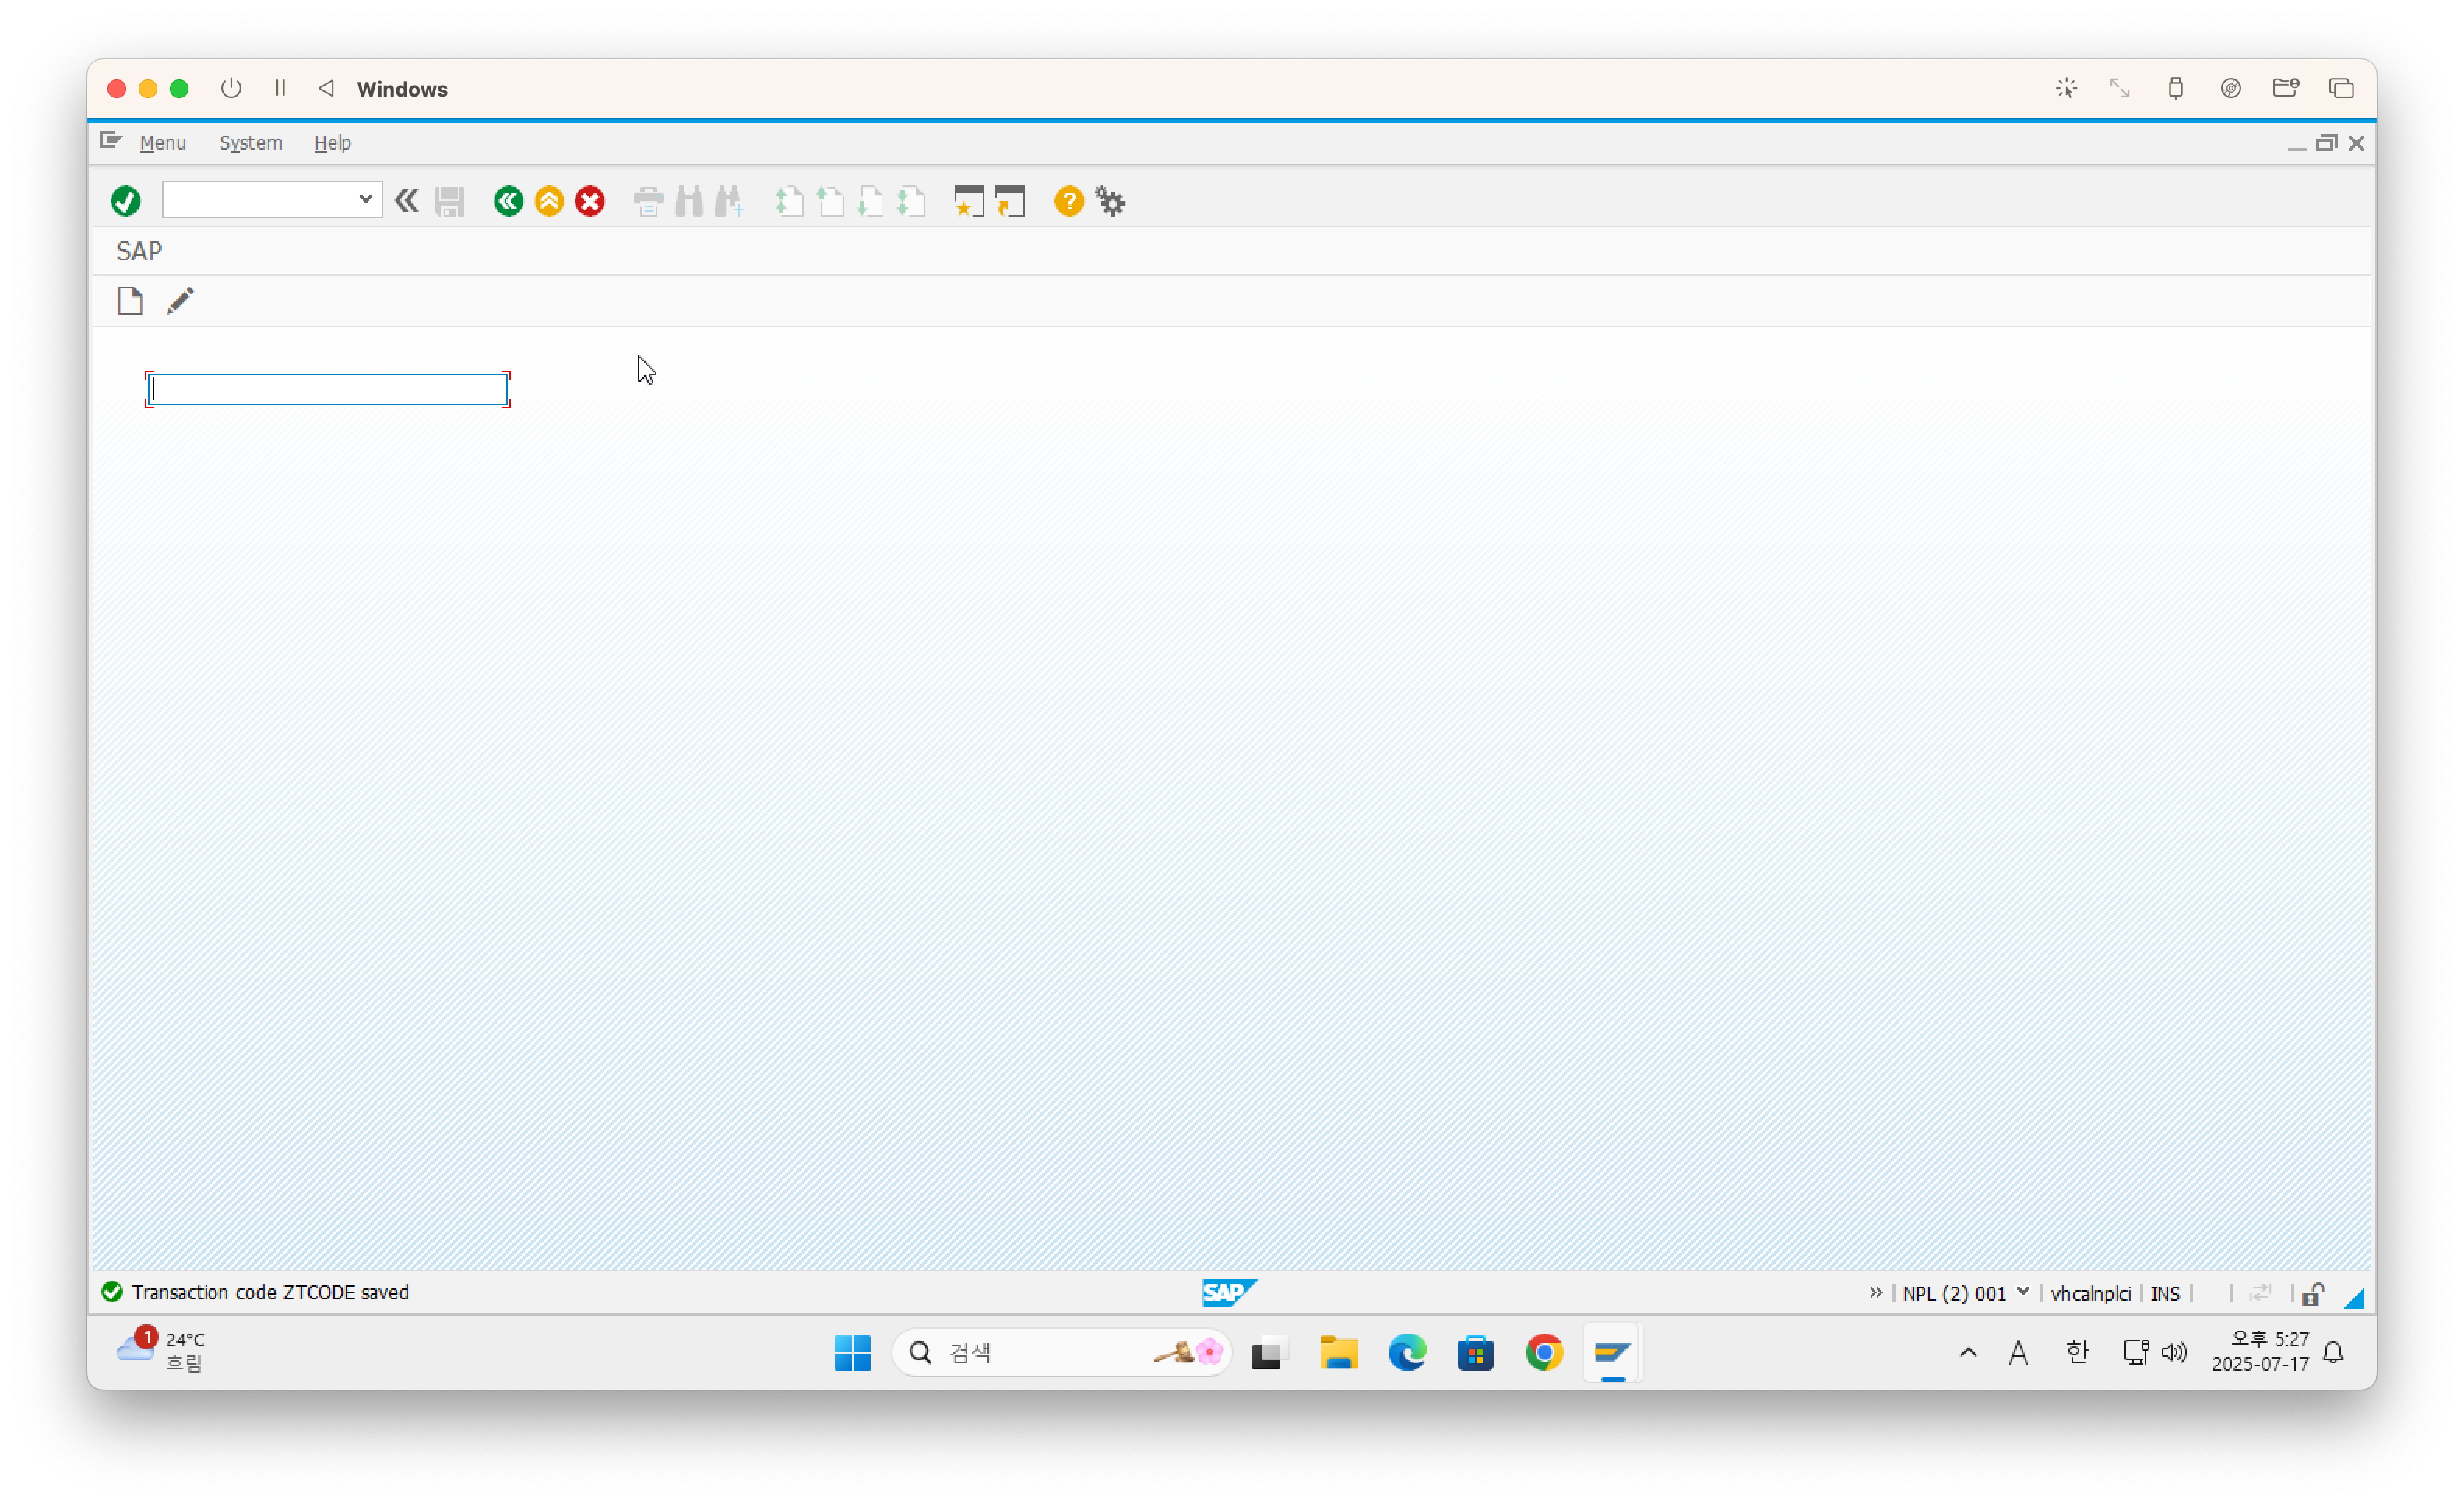This screenshot has width=2464, height=1505.
Task: Expand status bar with double-arrow
Action: [x=1876, y=1292]
